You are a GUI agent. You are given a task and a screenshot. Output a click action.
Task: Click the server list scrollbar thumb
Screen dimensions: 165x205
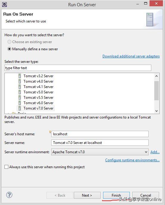[157, 91]
